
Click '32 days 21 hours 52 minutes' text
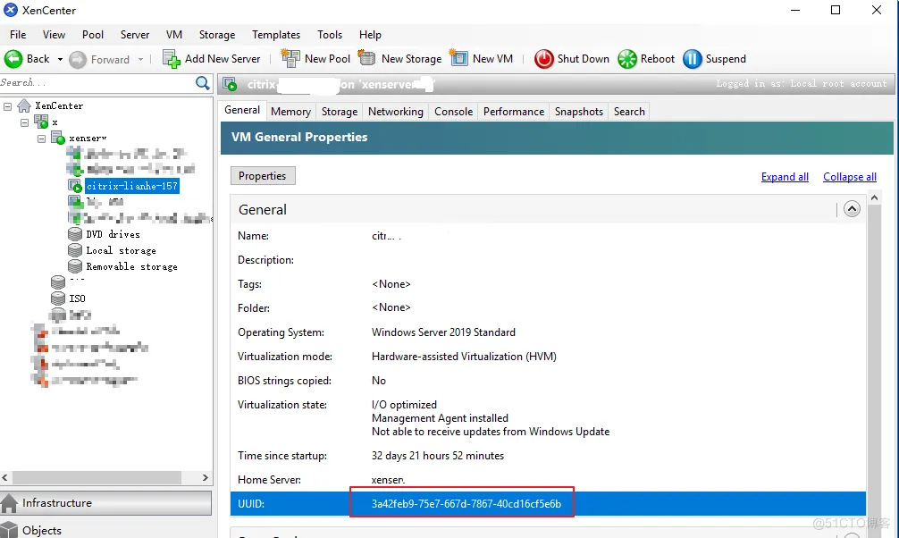[x=438, y=456]
